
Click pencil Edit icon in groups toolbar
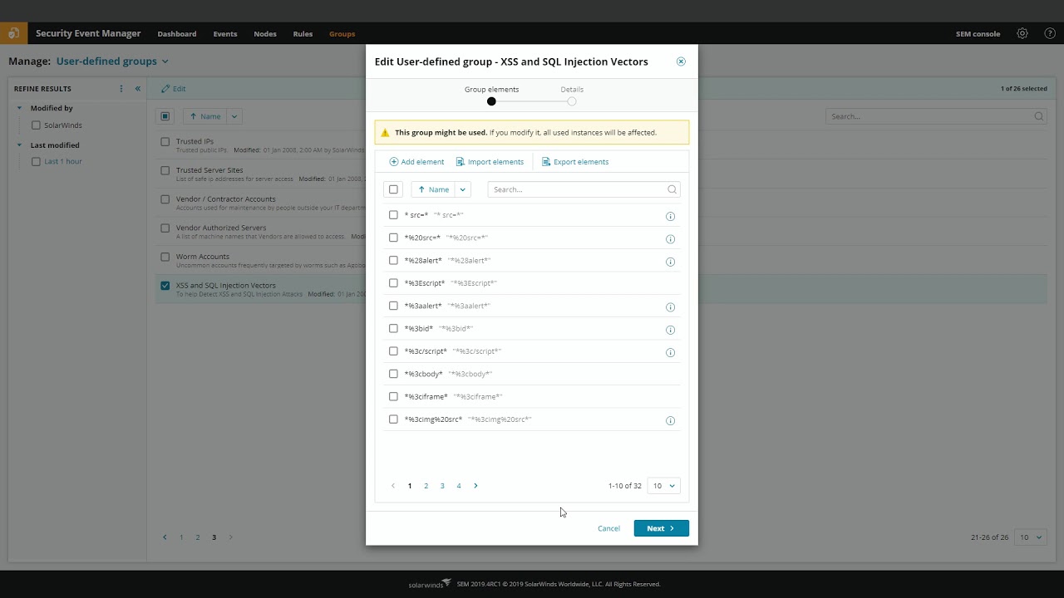click(165, 88)
